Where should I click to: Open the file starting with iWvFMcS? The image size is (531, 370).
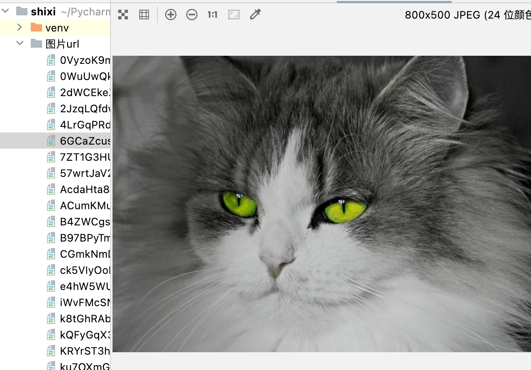point(85,302)
